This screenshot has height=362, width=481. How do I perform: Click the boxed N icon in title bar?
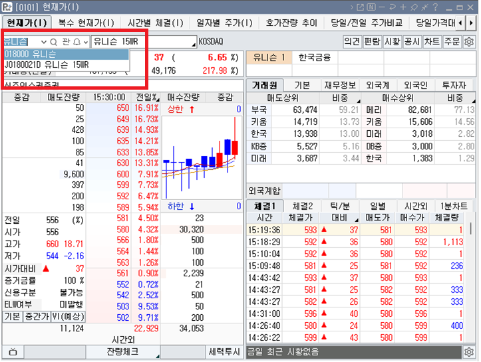[371, 7]
